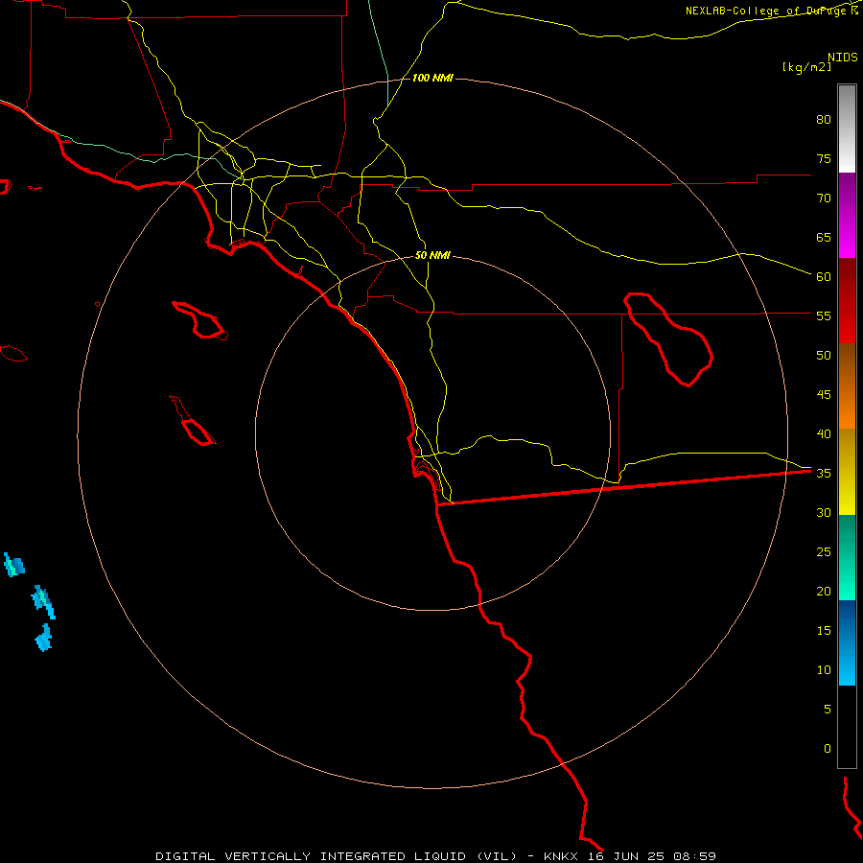Click the blue segment of the color bar
The width and height of the screenshot is (863, 863).
click(x=847, y=642)
